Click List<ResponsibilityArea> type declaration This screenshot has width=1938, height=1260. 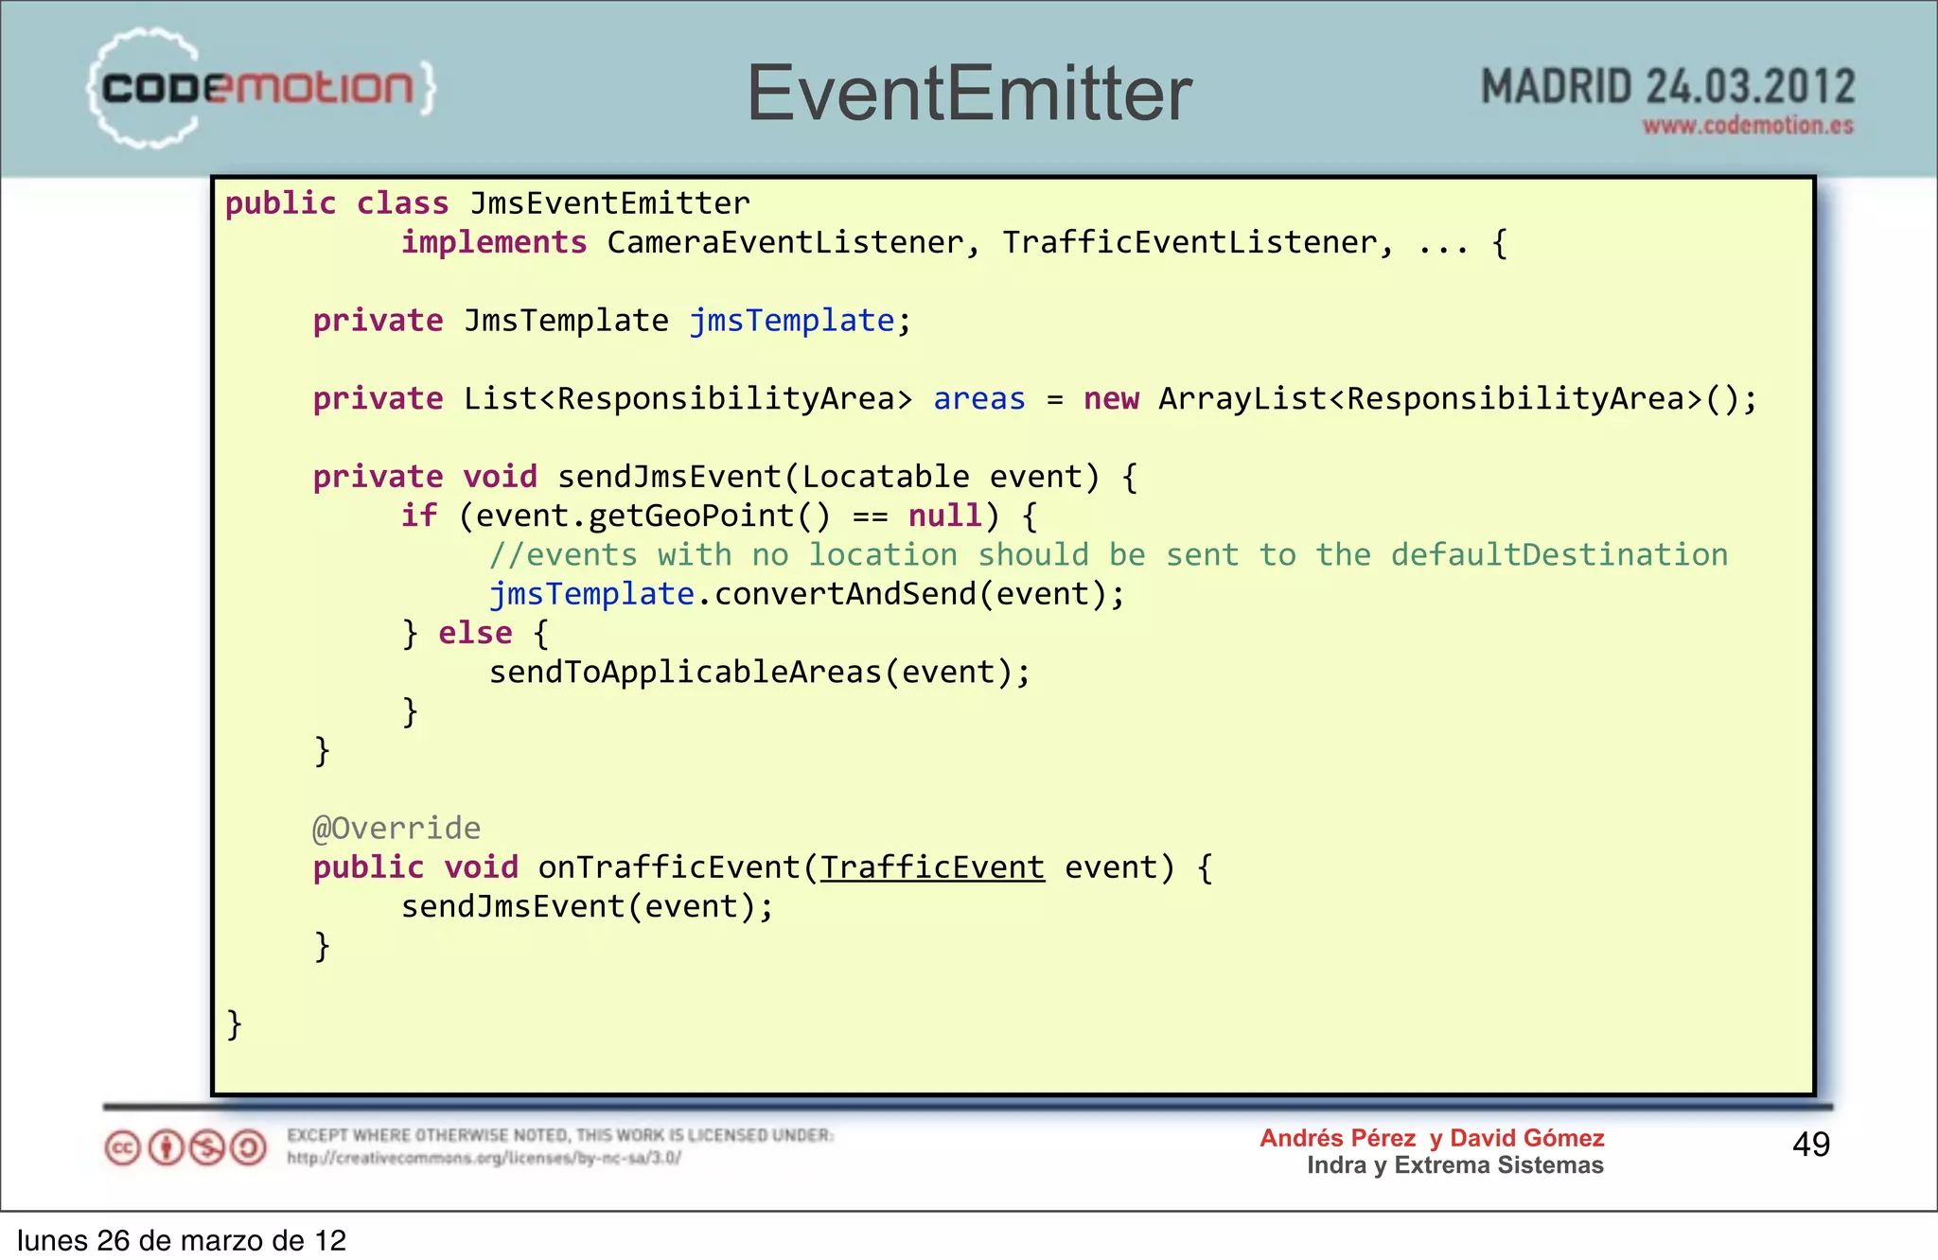click(688, 399)
